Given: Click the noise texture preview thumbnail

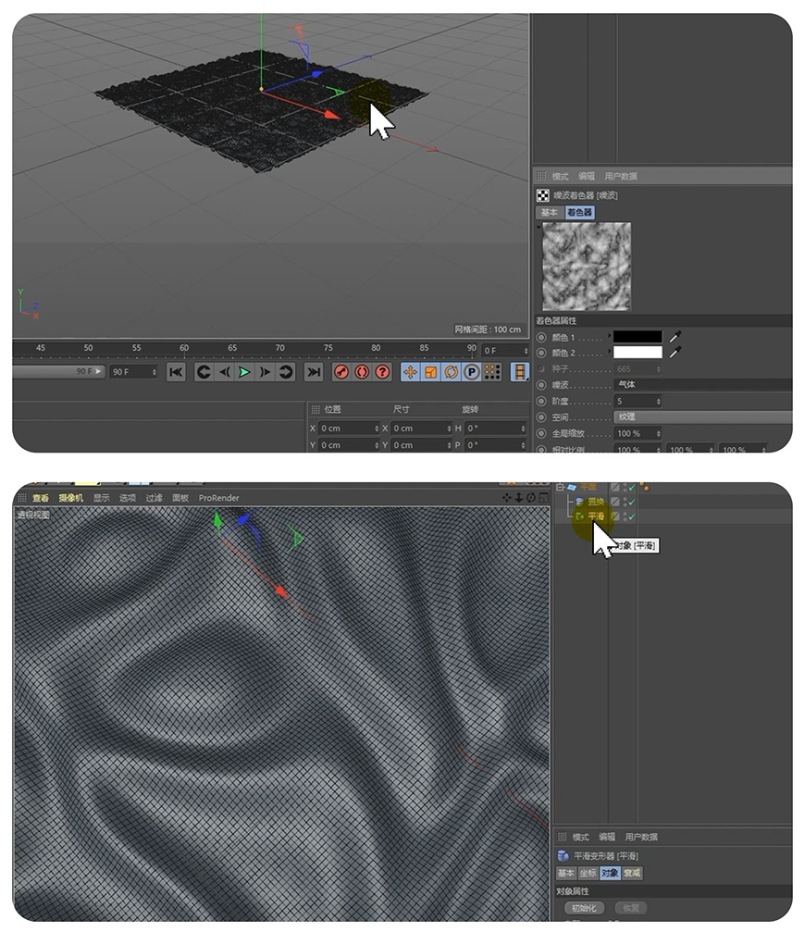Looking at the screenshot, I should (587, 266).
